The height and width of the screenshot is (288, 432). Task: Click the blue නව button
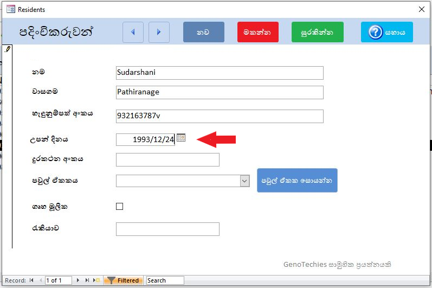(204, 32)
